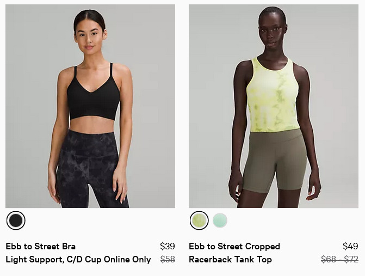This screenshot has width=365, height=276.
Task: Select the black color swatch
Action: click(x=16, y=220)
